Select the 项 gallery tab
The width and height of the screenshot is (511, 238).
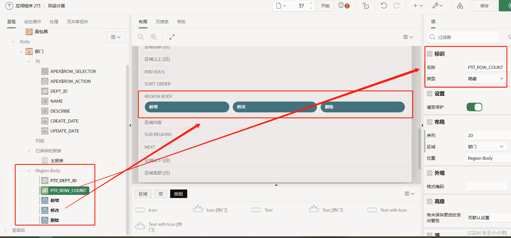(161, 194)
